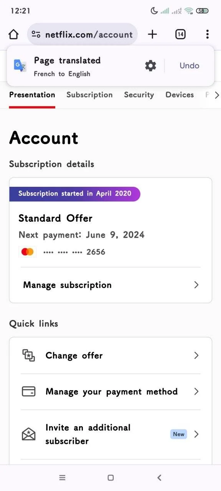The width and height of the screenshot is (221, 491).
Task: Expand Manage subscription chevron
Action: coord(196,285)
